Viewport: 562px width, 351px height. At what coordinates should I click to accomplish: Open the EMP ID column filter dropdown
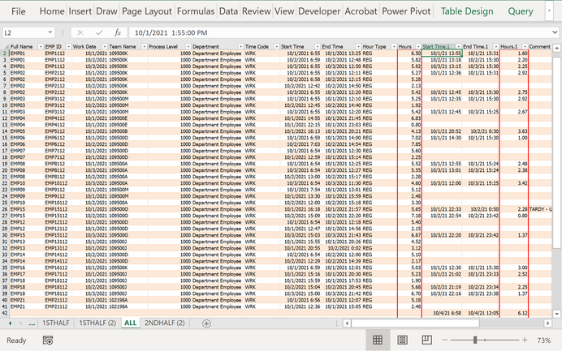coord(68,46)
